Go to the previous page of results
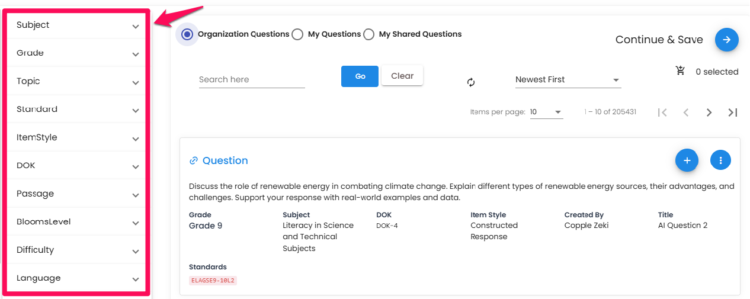Image resolution: width=750 pixels, height=299 pixels. [x=685, y=112]
